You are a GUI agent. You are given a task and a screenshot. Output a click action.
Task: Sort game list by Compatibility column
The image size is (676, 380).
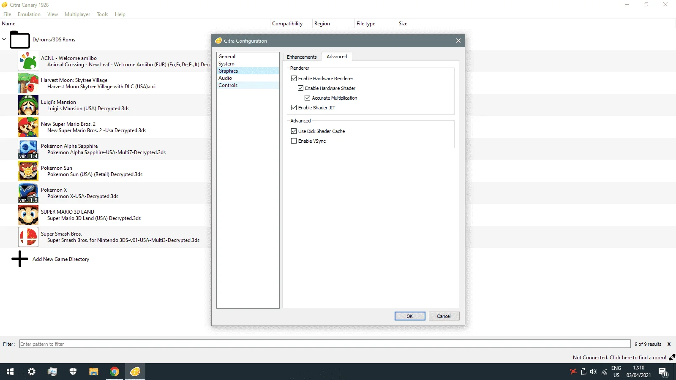click(x=291, y=24)
